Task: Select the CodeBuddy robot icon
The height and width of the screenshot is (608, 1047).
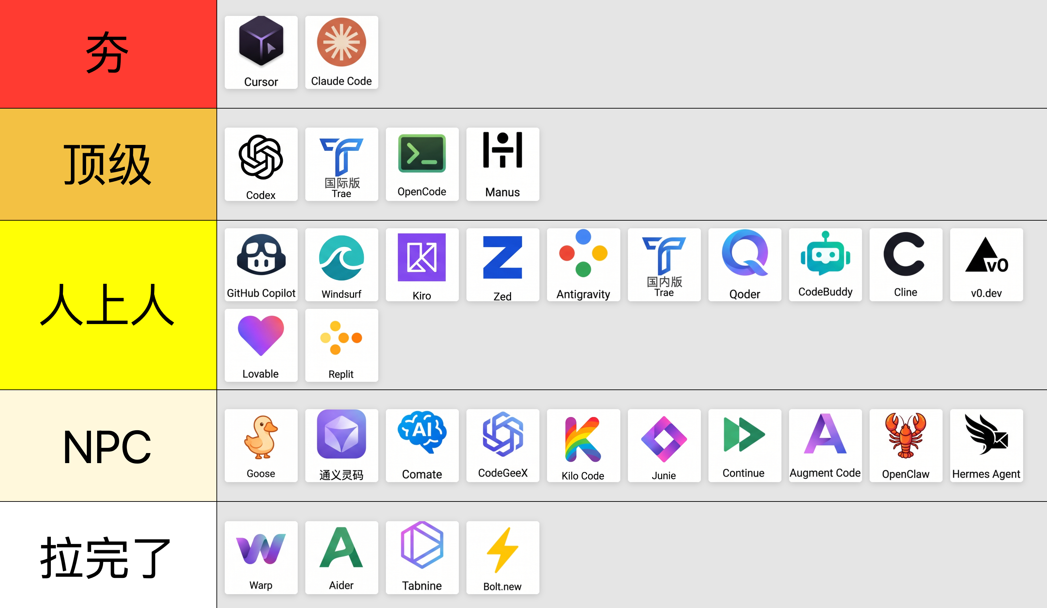Action: (x=825, y=265)
